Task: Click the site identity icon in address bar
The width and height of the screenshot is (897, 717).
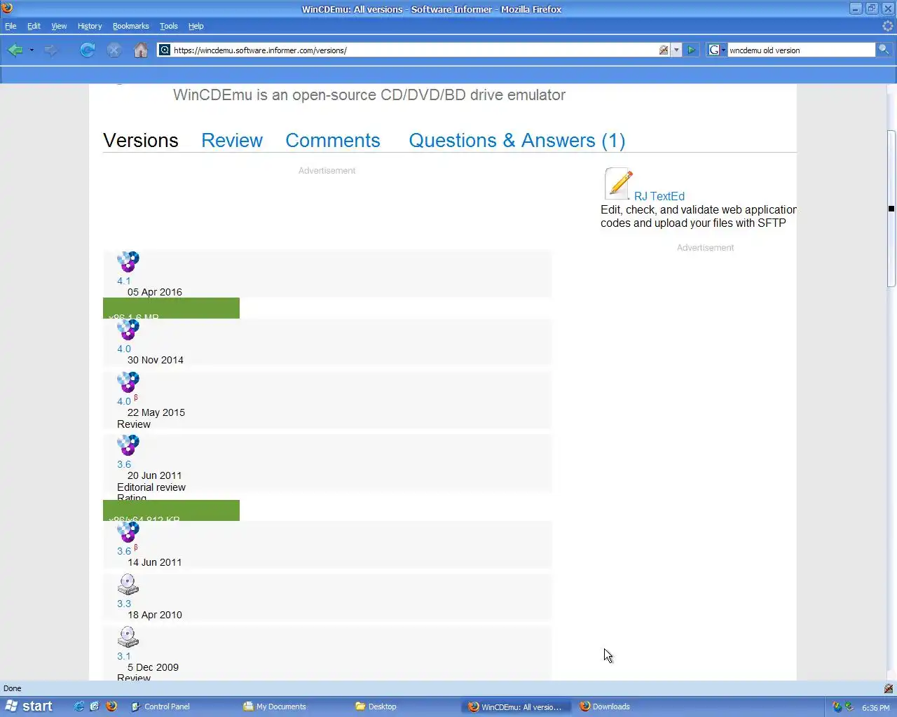Action: [x=165, y=50]
